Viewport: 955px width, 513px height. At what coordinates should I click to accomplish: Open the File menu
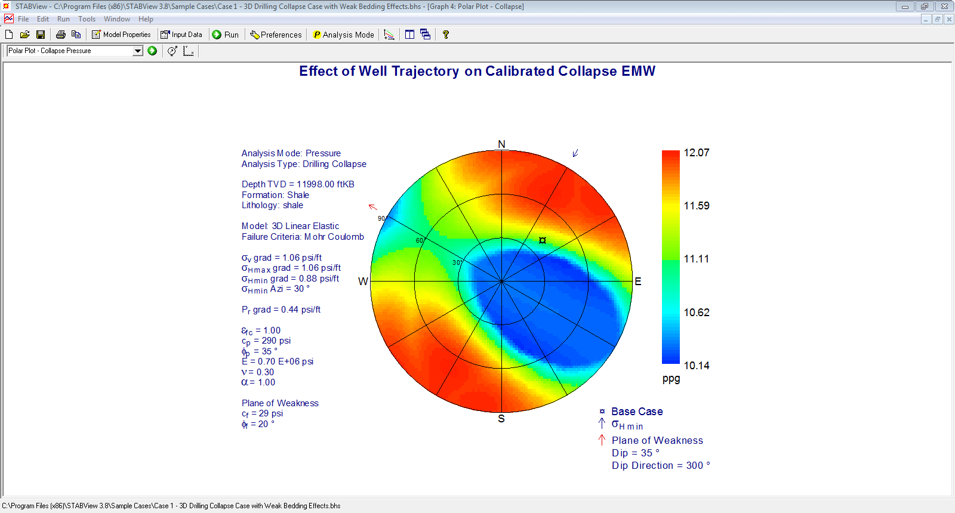pos(23,19)
